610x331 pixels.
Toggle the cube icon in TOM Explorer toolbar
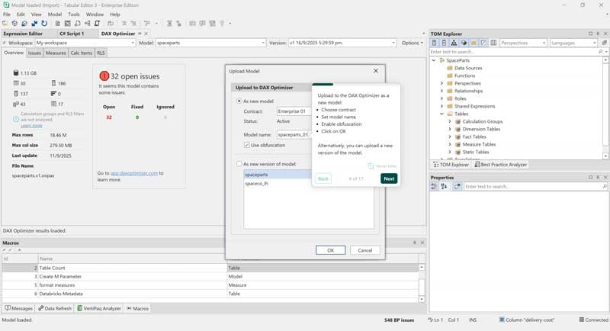[x=464, y=43]
